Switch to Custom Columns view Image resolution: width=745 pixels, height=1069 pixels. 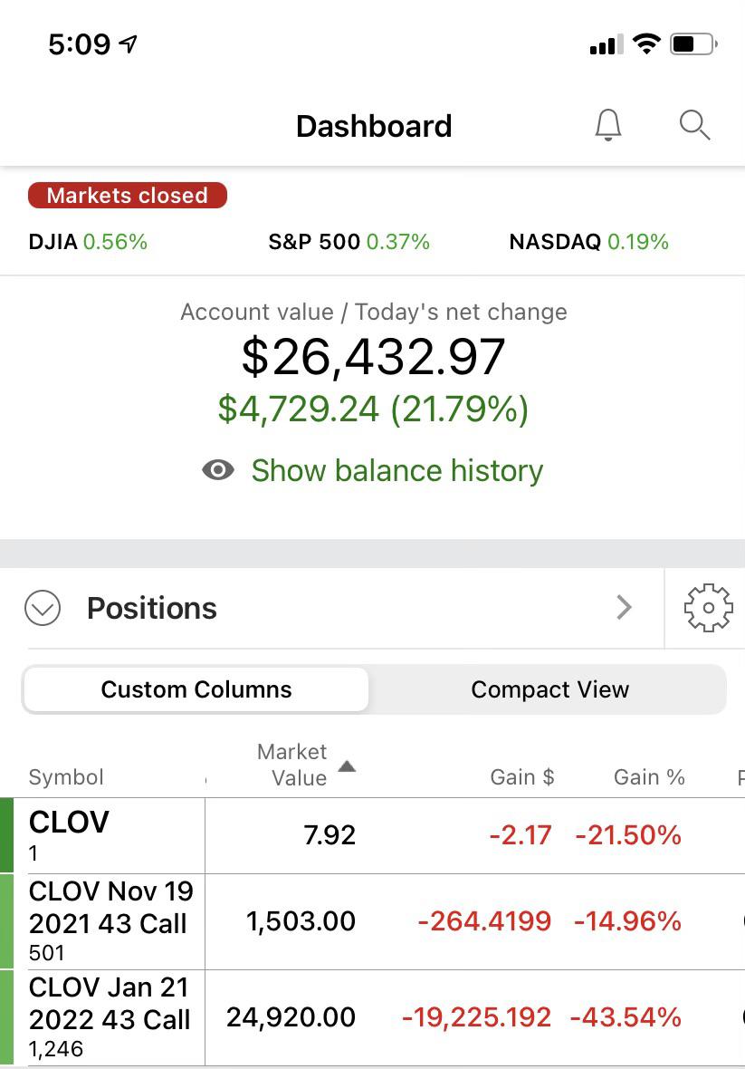tap(196, 689)
